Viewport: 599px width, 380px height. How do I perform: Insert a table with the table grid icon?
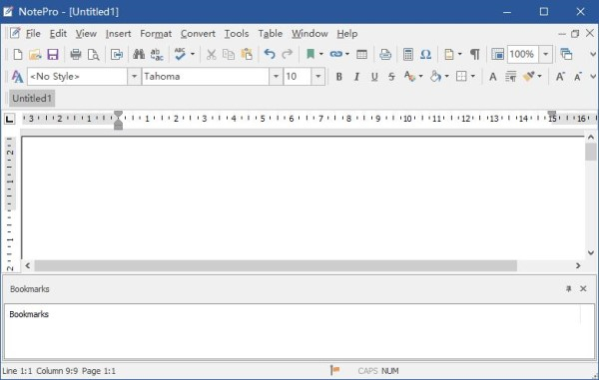click(x=361, y=54)
